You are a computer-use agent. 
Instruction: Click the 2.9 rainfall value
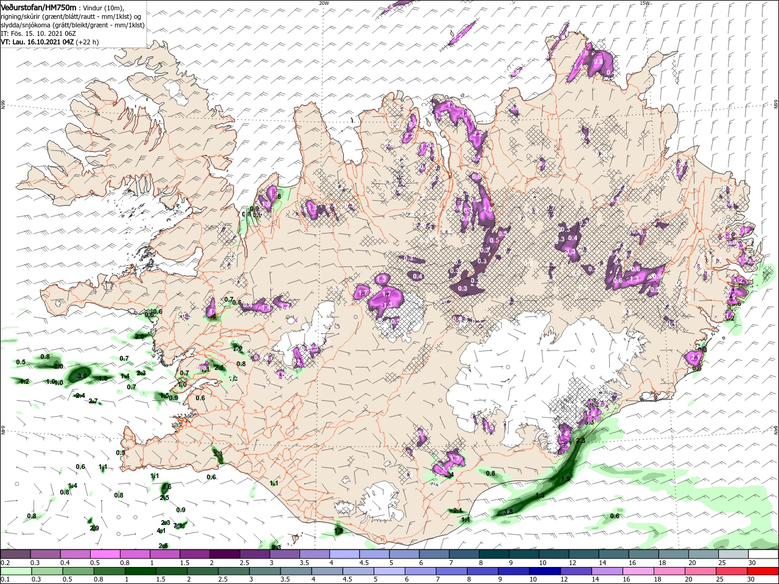tap(94, 528)
